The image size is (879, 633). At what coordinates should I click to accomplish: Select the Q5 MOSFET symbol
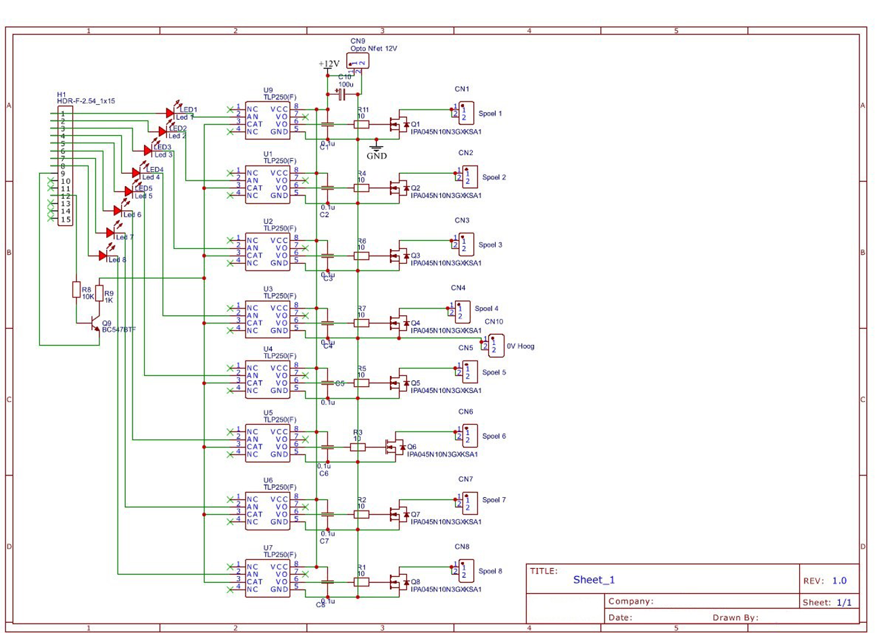pyautogui.click(x=400, y=383)
